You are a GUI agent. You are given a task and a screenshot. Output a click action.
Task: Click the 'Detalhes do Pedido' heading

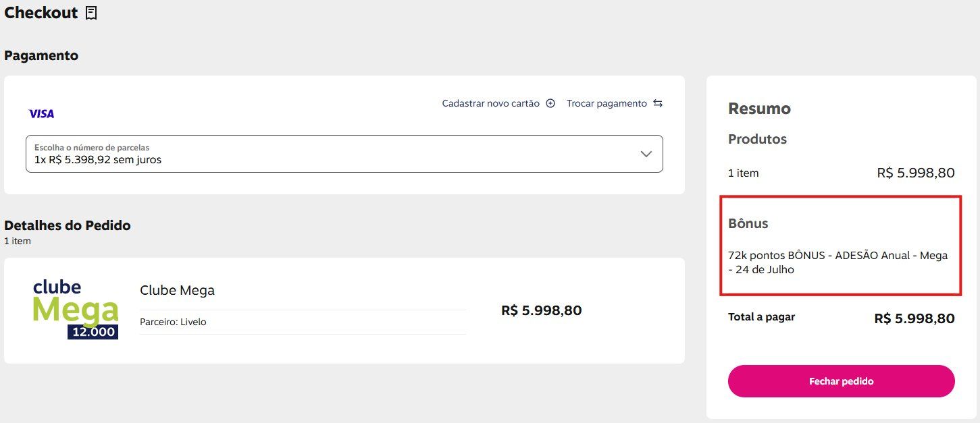(x=68, y=225)
